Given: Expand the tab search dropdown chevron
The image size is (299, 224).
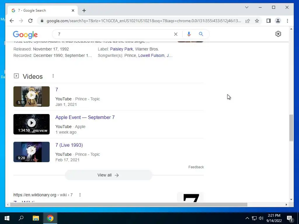Looking at the screenshot, I should click(246, 7).
